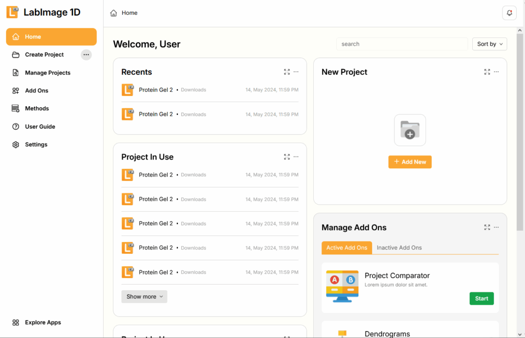Switch to the Inactive Add Ons tab
The image size is (525, 338).
[399, 248]
